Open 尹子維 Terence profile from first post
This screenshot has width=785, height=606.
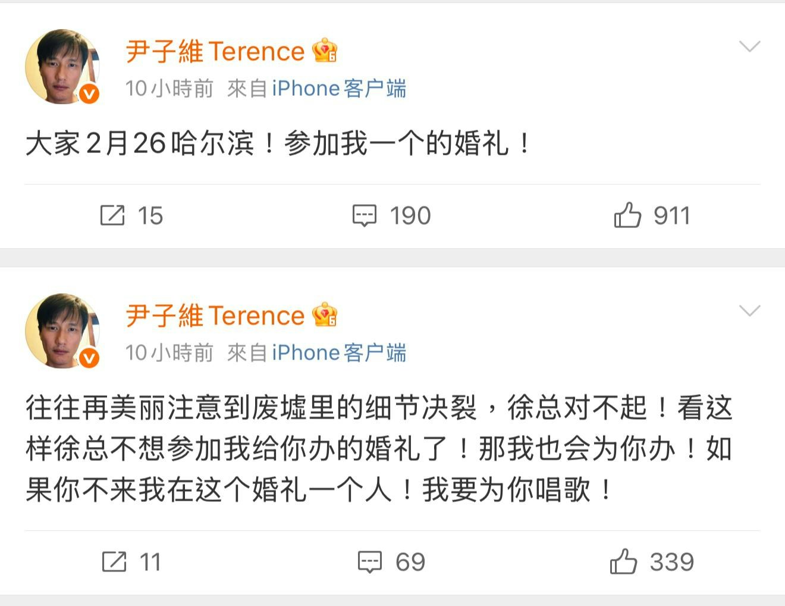(215, 51)
